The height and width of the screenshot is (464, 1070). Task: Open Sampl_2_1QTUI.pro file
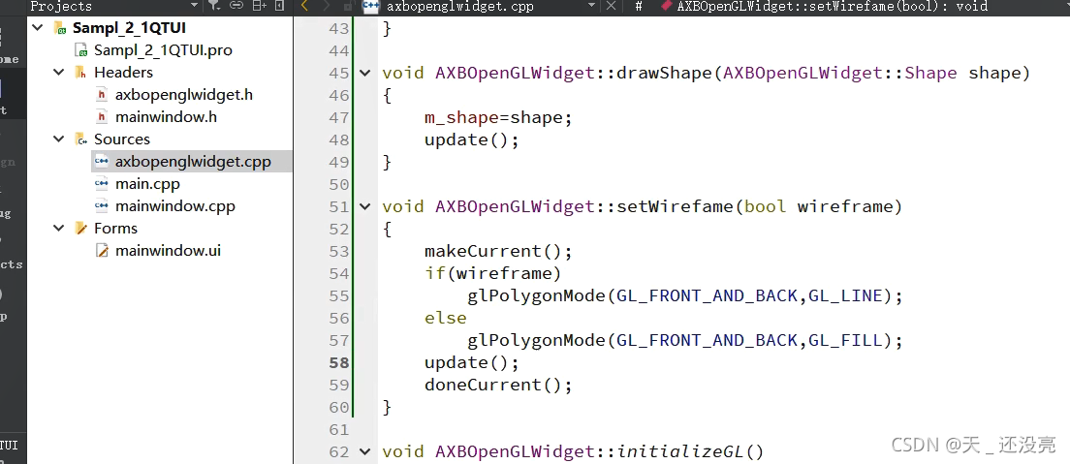(x=163, y=50)
